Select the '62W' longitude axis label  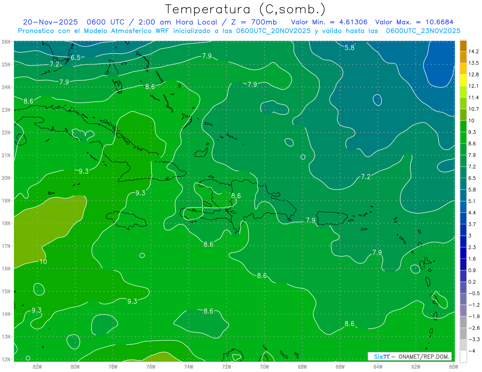[416, 366]
